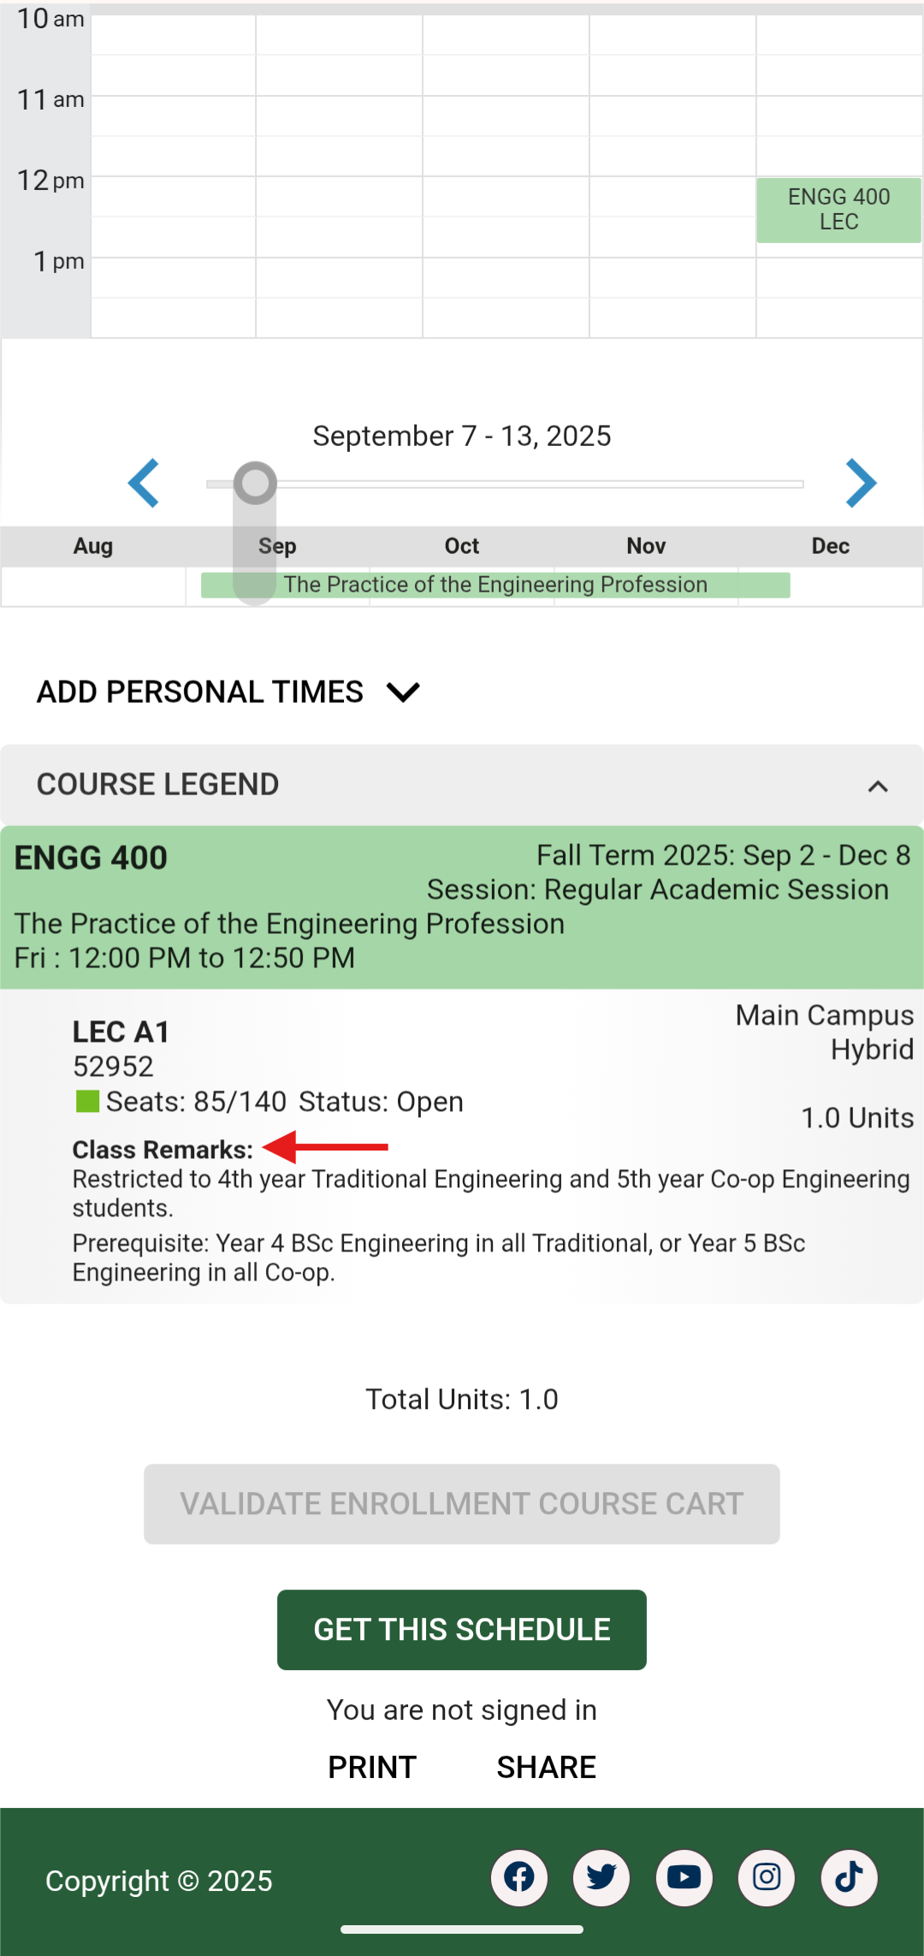The image size is (924, 1956).
Task: Open the Instagram social link
Action: coord(767,1878)
